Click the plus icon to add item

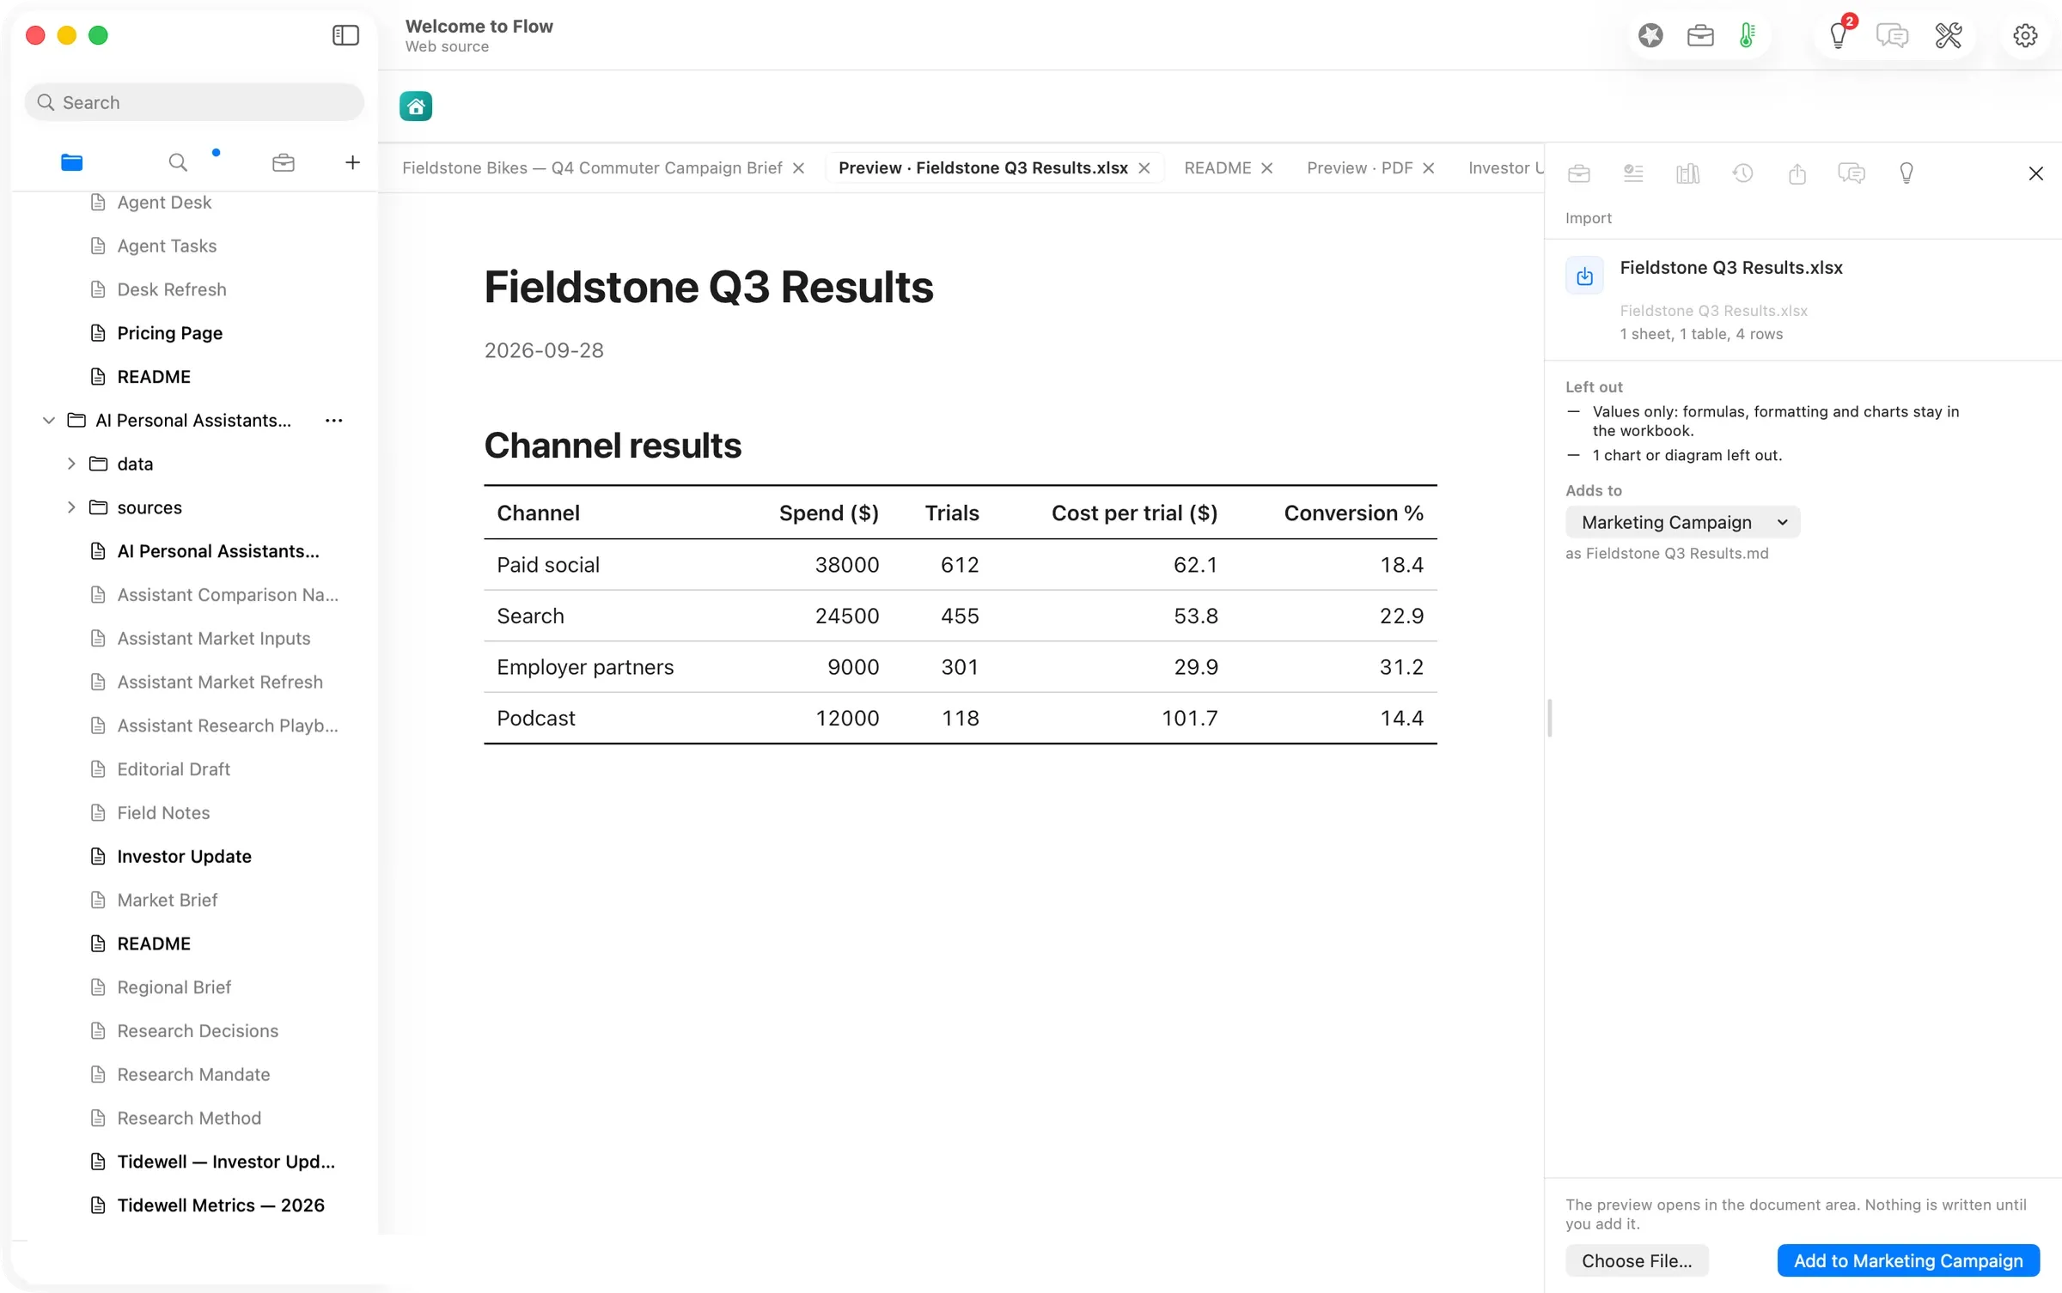[352, 162]
